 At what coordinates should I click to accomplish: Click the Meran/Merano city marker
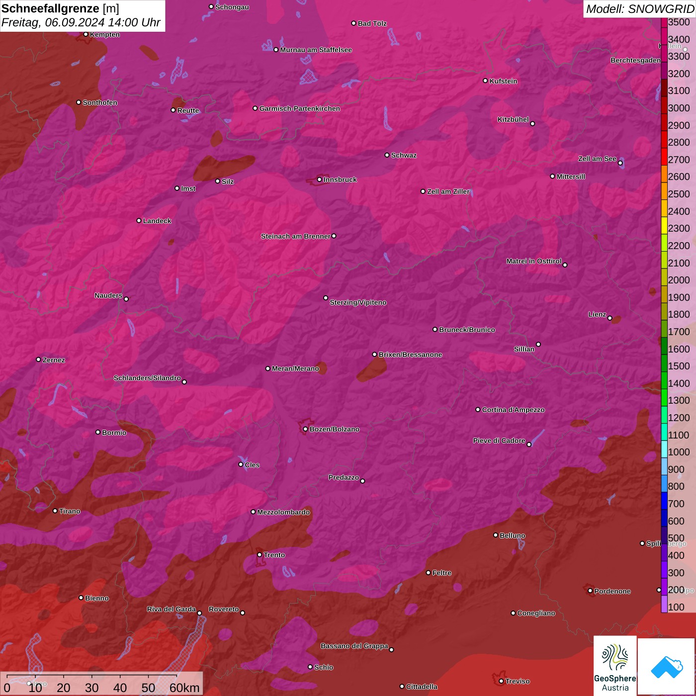click(268, 368)
